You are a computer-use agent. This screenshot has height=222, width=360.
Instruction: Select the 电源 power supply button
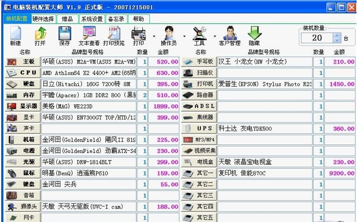coord(22,151)
